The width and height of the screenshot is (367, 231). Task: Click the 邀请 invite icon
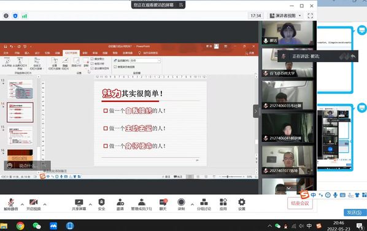[120, 205]
